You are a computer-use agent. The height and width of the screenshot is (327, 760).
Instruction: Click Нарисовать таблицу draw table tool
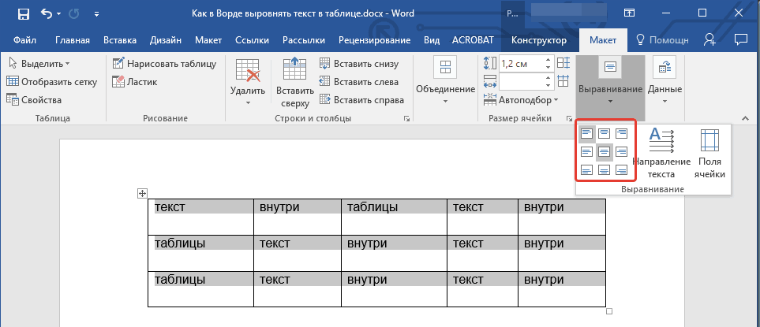pyautogui.click(x=157, y=64)
